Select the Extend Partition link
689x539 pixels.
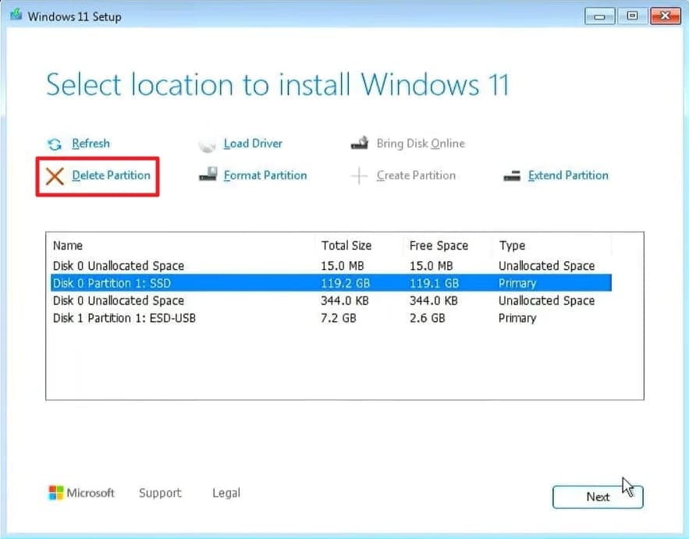[568, 176]
